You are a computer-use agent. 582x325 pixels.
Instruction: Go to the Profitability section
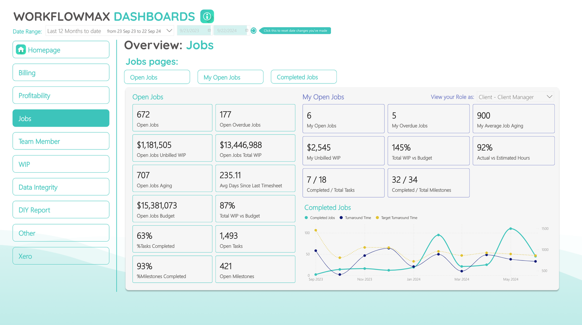click(61, 95)
